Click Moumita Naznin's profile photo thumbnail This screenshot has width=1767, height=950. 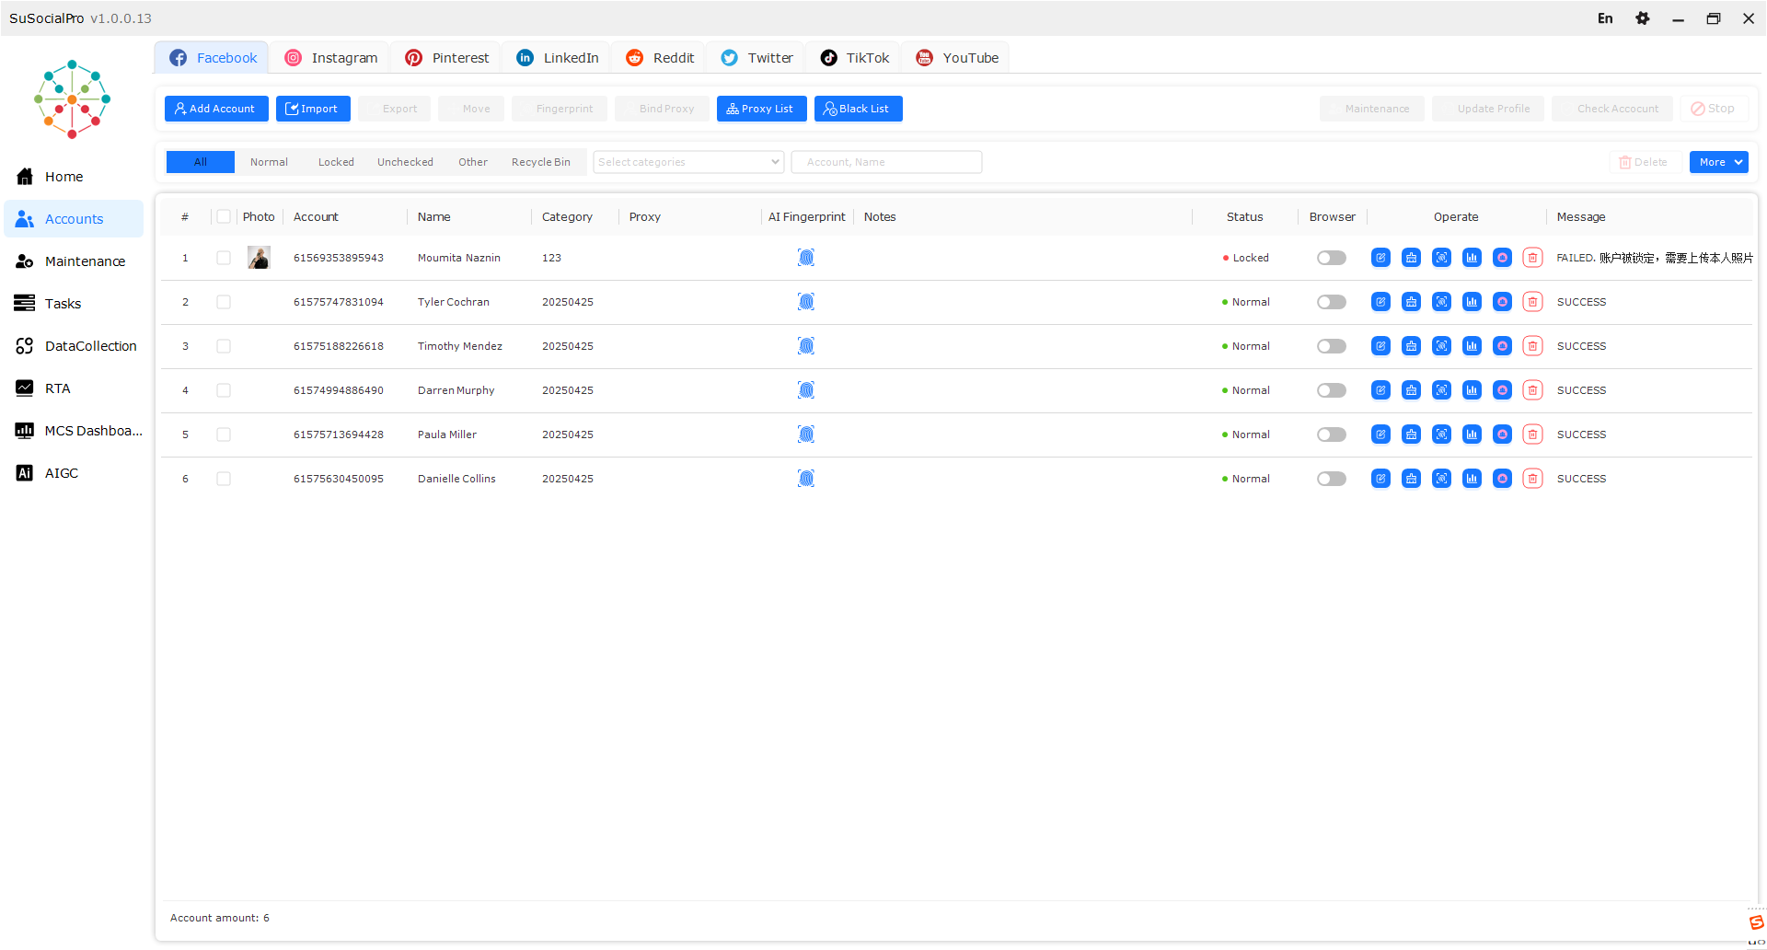[259, 258]
